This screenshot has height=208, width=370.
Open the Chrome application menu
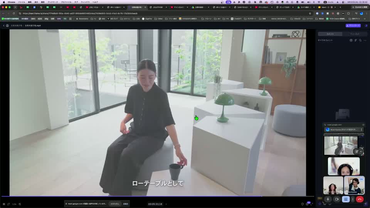pos(11,2)
